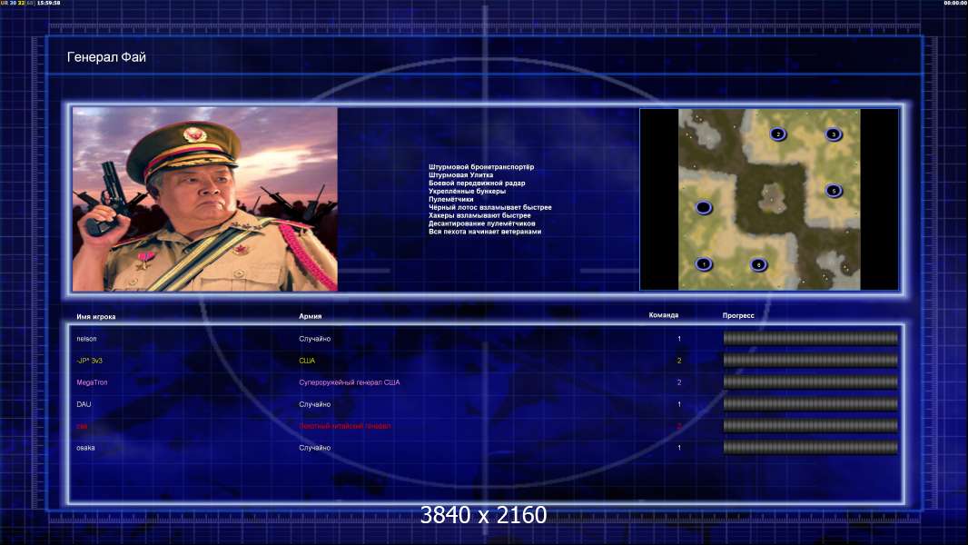This screenshot has width=968, height=545.
Task: Click "Чёрный лотос взламывает быстрее" line
Action: [490, 207]
